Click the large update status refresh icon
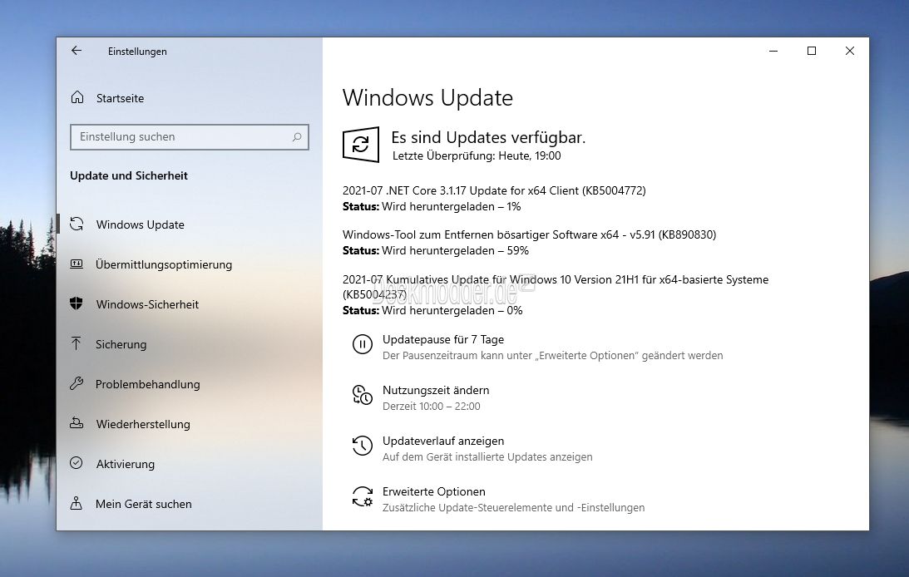This screenshot has height=577, width=909. coord(361,145)
